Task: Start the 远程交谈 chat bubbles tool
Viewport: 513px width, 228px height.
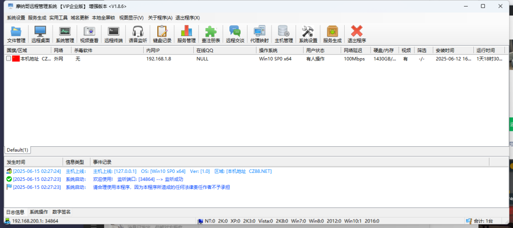Action: [x=235, y=35]
